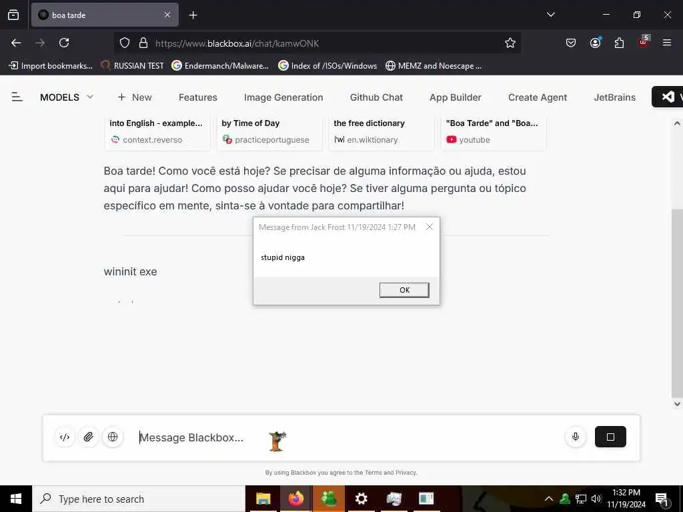Screen dimensions: 683x512
Task: Click the microphone voice input icon
Action: pos(576,437)
